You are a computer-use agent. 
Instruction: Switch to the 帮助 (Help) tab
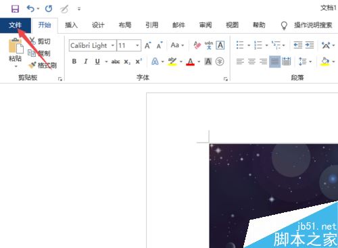(259, 25)
